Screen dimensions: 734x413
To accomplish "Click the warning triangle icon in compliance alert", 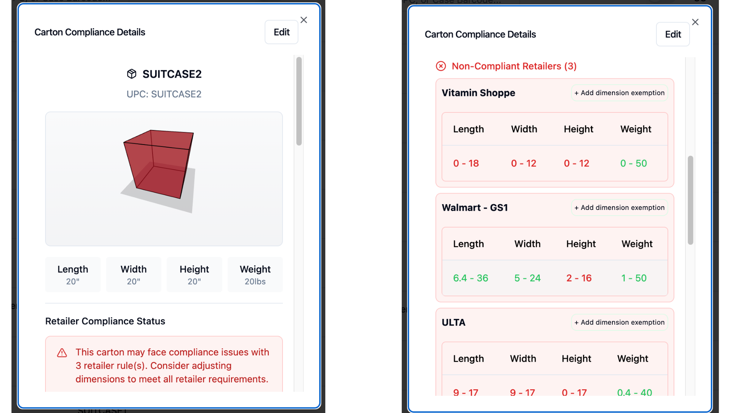I will pos(62,353).
